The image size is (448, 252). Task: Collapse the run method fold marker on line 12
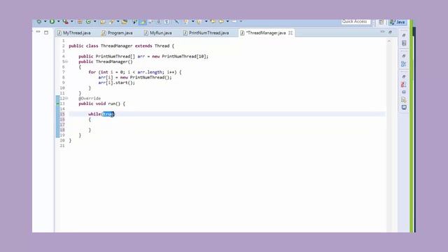[x=66, y=98]
